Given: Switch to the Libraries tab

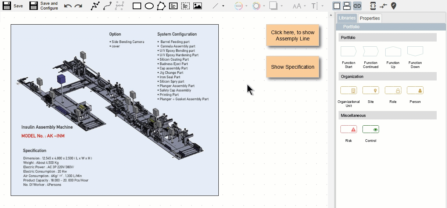Looking at the screenshot, I should point(347,18).
